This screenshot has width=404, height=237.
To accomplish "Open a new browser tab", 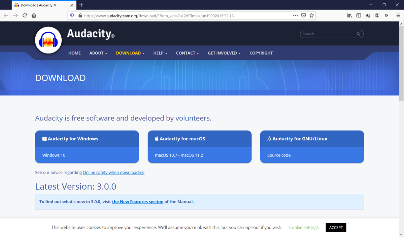I will point(81,5).
